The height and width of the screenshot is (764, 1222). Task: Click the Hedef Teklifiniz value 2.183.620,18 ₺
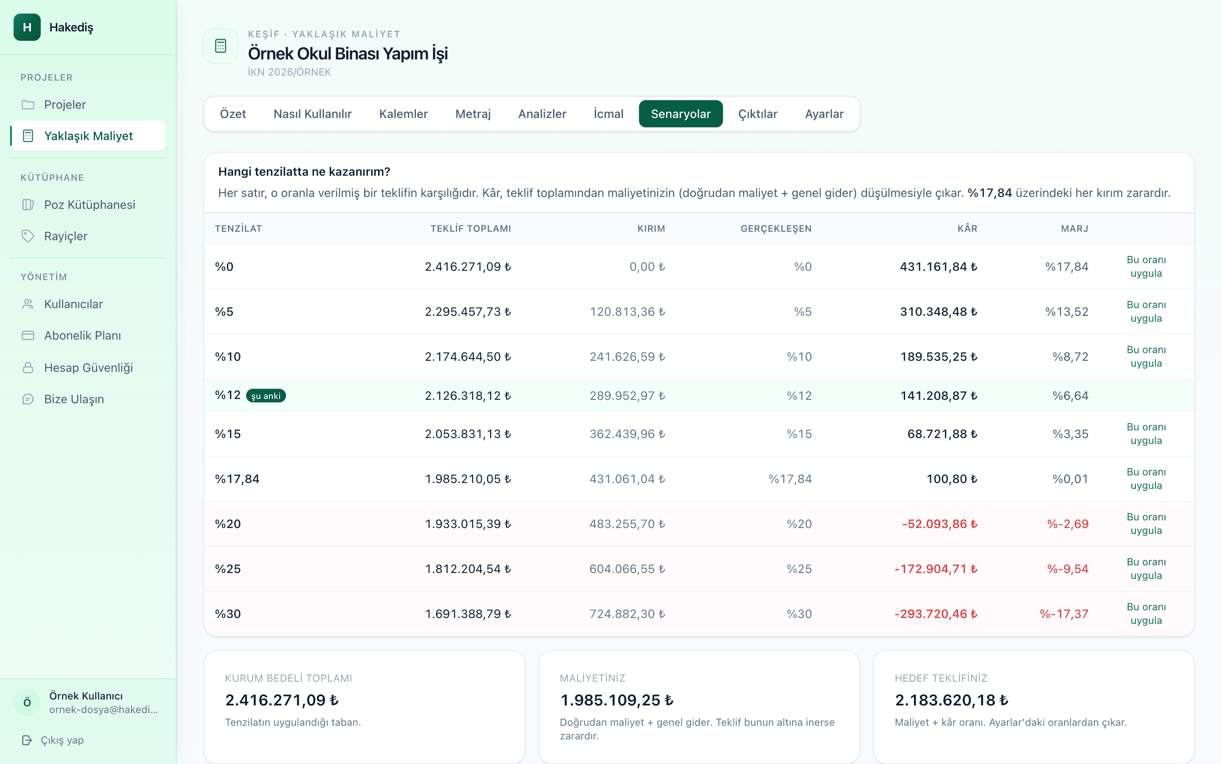click(x=951, y=700)
